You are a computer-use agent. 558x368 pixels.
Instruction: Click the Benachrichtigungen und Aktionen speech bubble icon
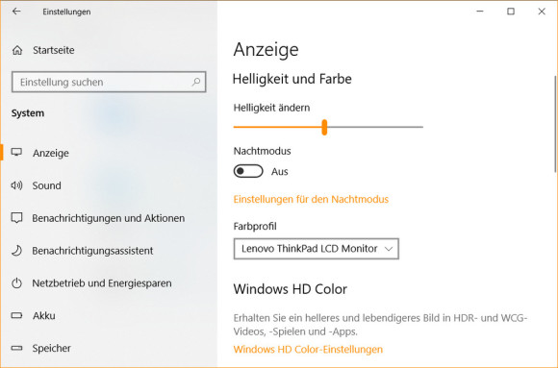click(x=16, y=217)
